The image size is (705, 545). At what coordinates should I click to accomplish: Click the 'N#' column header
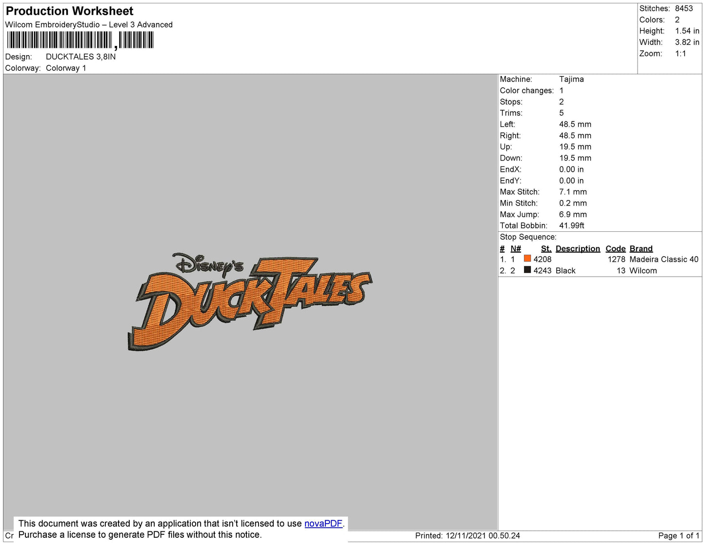coord(516,248)
